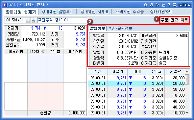194x120 pixels.
Task: Click the link/pin icon in title bar
Action: point(157,5)
